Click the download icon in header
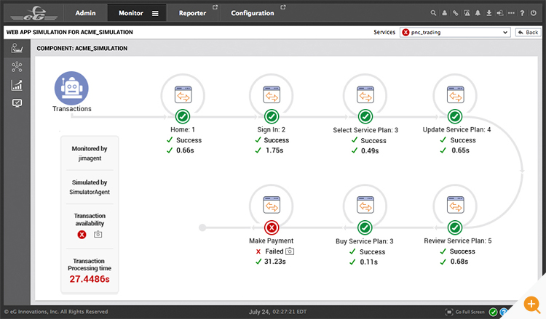Image resolution: width=546 pixels, height=319 pixels. click(489, 13)
